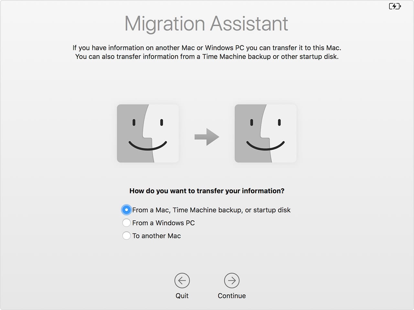Viewport: 414px width, 310px height.
Task: Click the source Mac Finder face icon
Action: tap(147, 133)
